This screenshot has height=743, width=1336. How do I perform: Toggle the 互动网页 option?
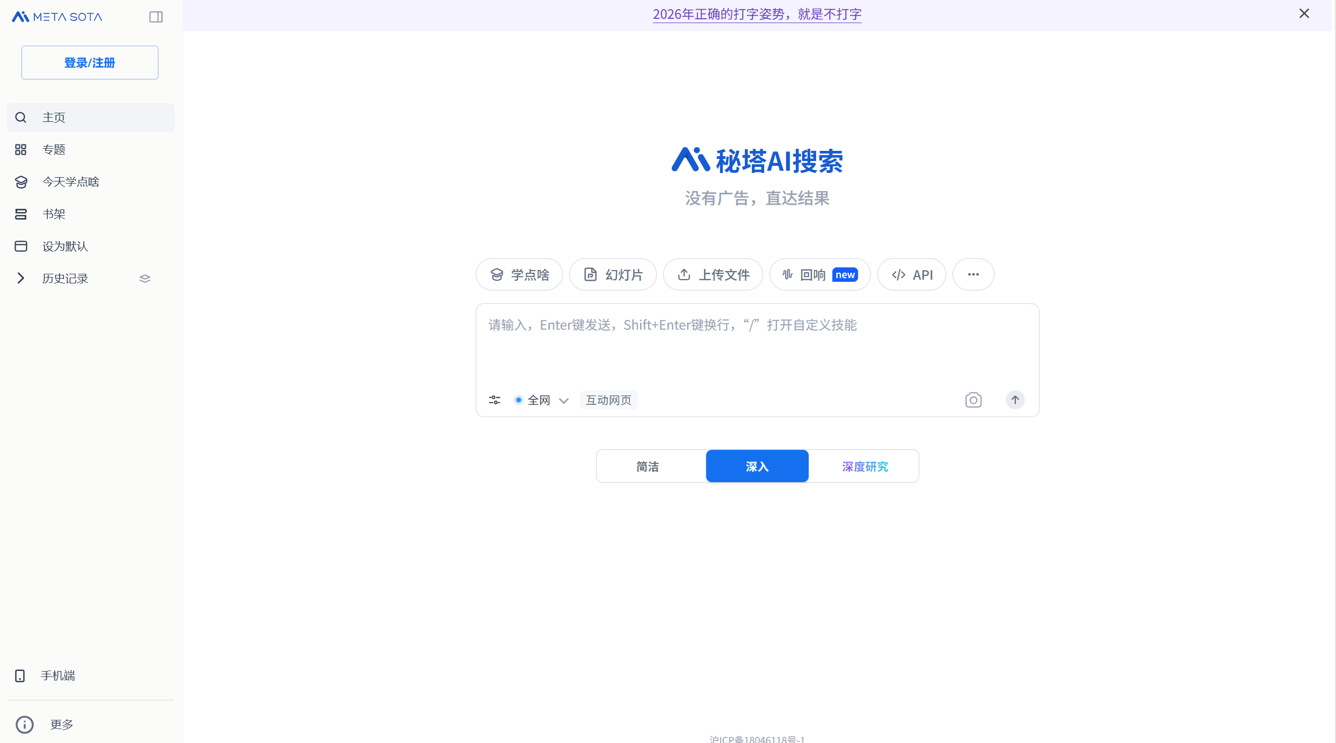point(608,400)
